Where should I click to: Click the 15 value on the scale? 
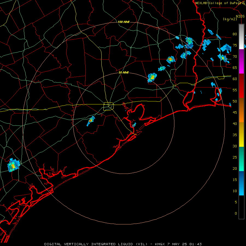click(235, 180)
